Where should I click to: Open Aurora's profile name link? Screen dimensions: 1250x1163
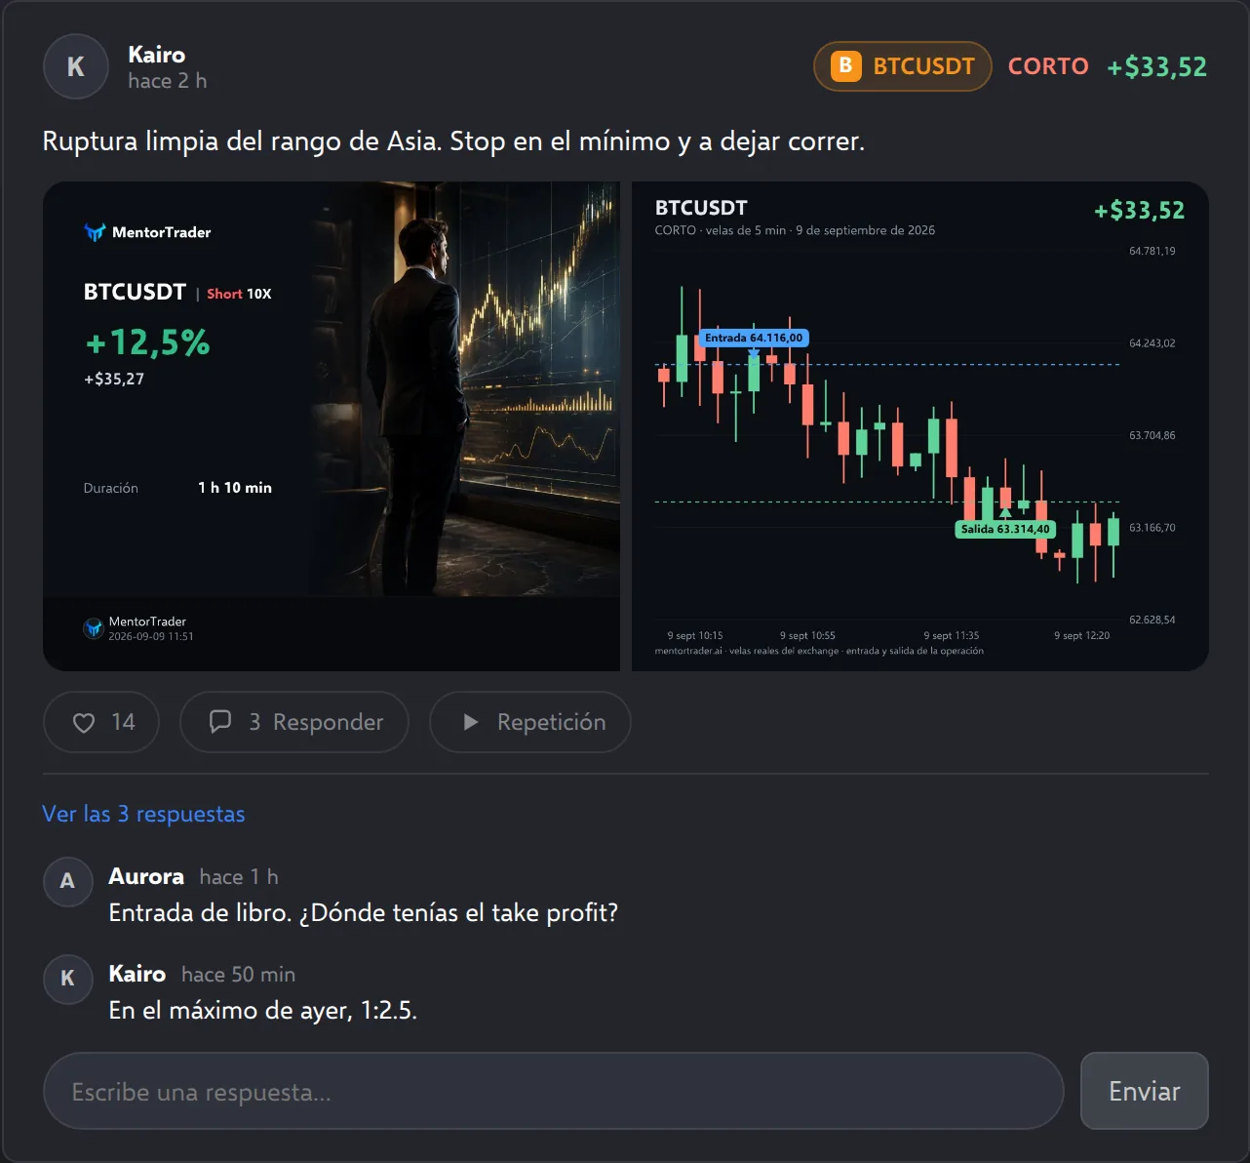point(146,876)
